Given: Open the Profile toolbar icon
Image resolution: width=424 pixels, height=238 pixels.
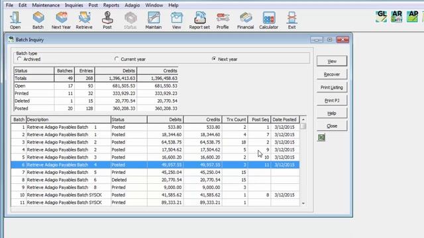Looking at the screenshot, I should [x=223, y=20].
